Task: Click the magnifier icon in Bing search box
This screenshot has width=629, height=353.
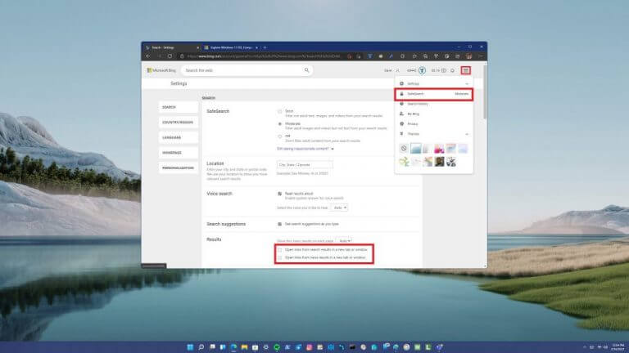Action: [306, 70]
